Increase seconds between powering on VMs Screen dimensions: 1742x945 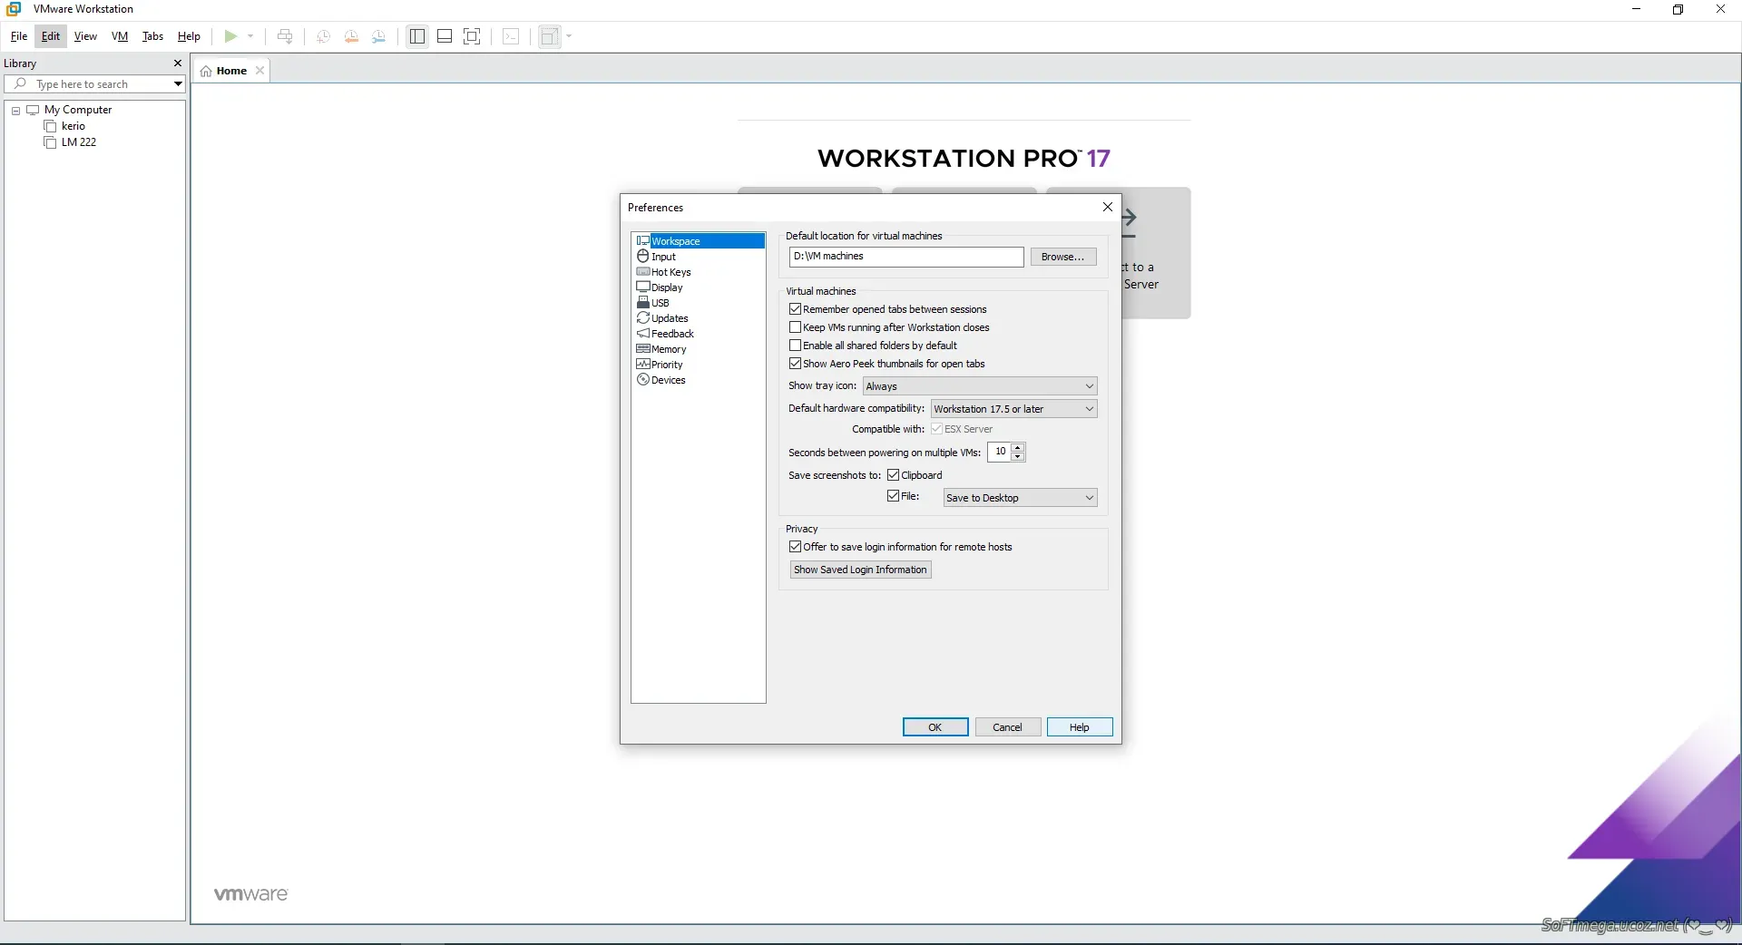pos(1018,447)
